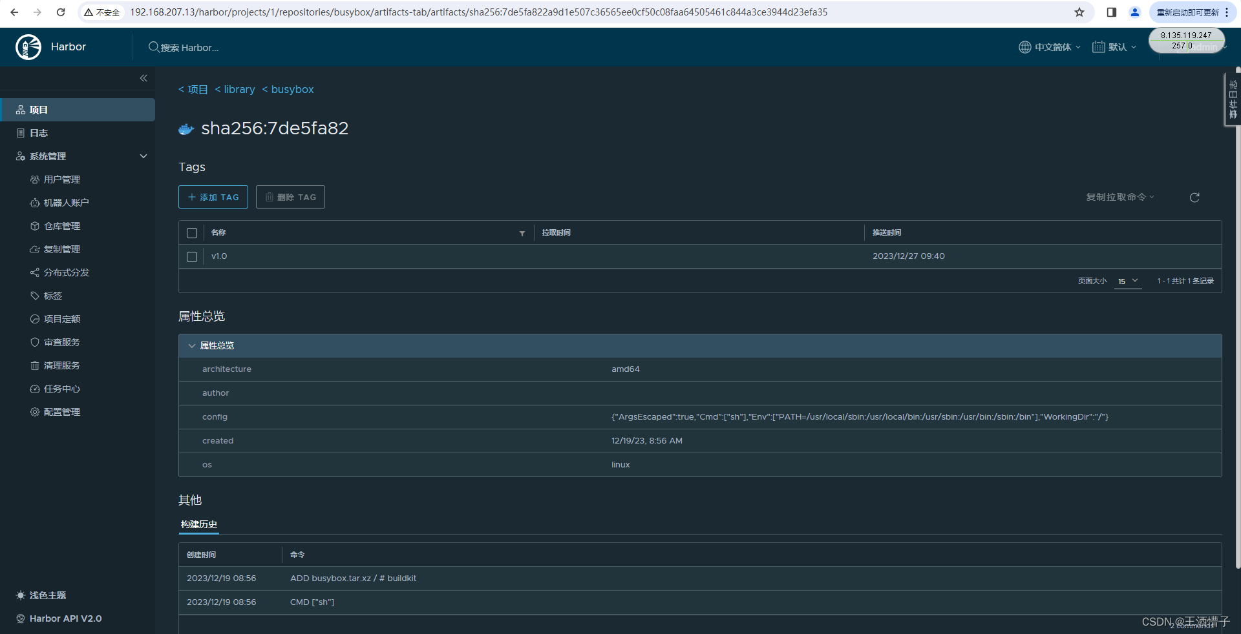Open the 名称 column filter icon
Screen dimensions: 1241x634
(522, 233)
